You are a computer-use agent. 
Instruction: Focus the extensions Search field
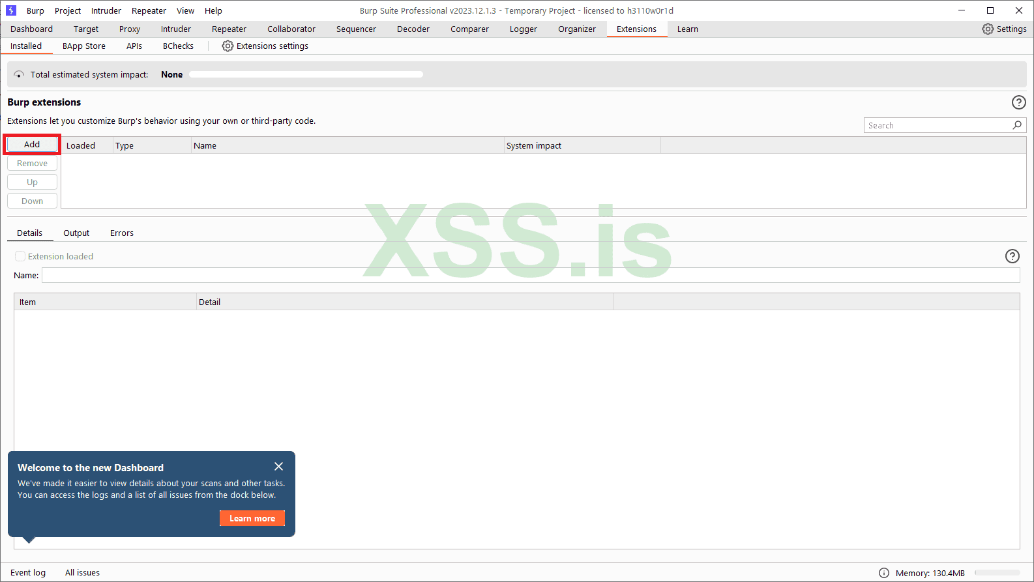[945, 125]
